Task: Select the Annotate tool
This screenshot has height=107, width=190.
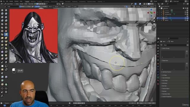Action: pyautogui.click(x=2, y=96)
